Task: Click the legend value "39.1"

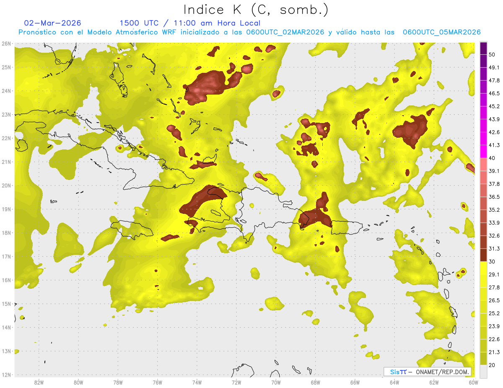Action: coord(494,171)
